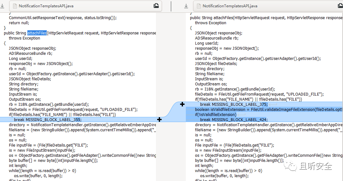Click 'OutputStream os;' in the left pane

click(25, 99)
